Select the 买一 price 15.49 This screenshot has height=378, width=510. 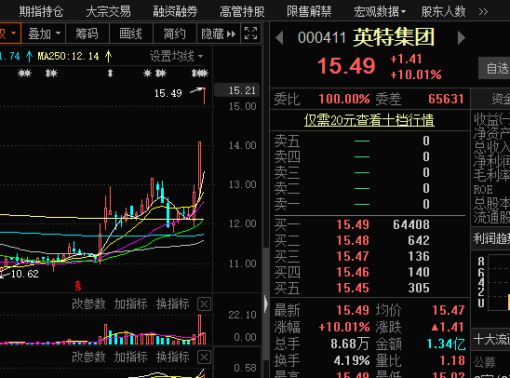(353, 224)
